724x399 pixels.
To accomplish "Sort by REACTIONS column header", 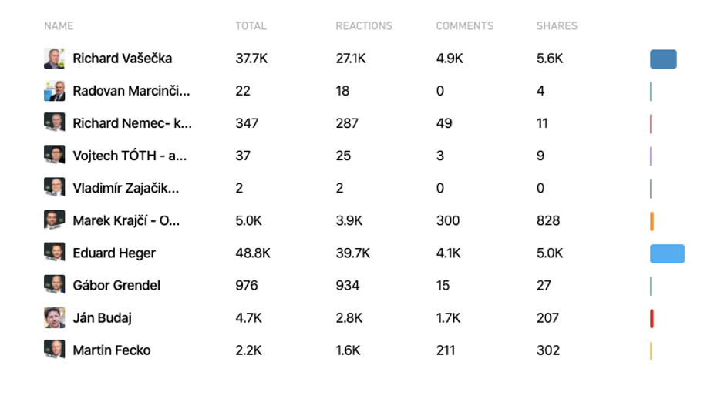I will click(364, 25).
